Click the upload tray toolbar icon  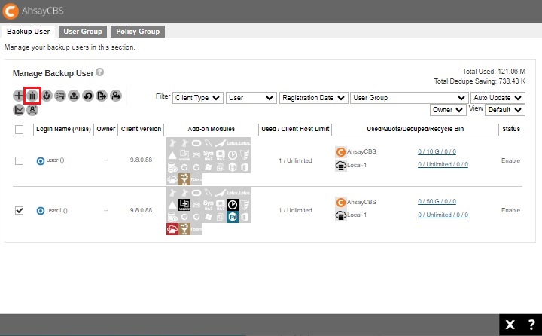point(74,96)
